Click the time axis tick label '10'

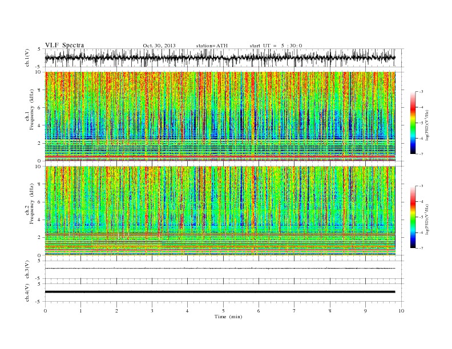[401, 311]
